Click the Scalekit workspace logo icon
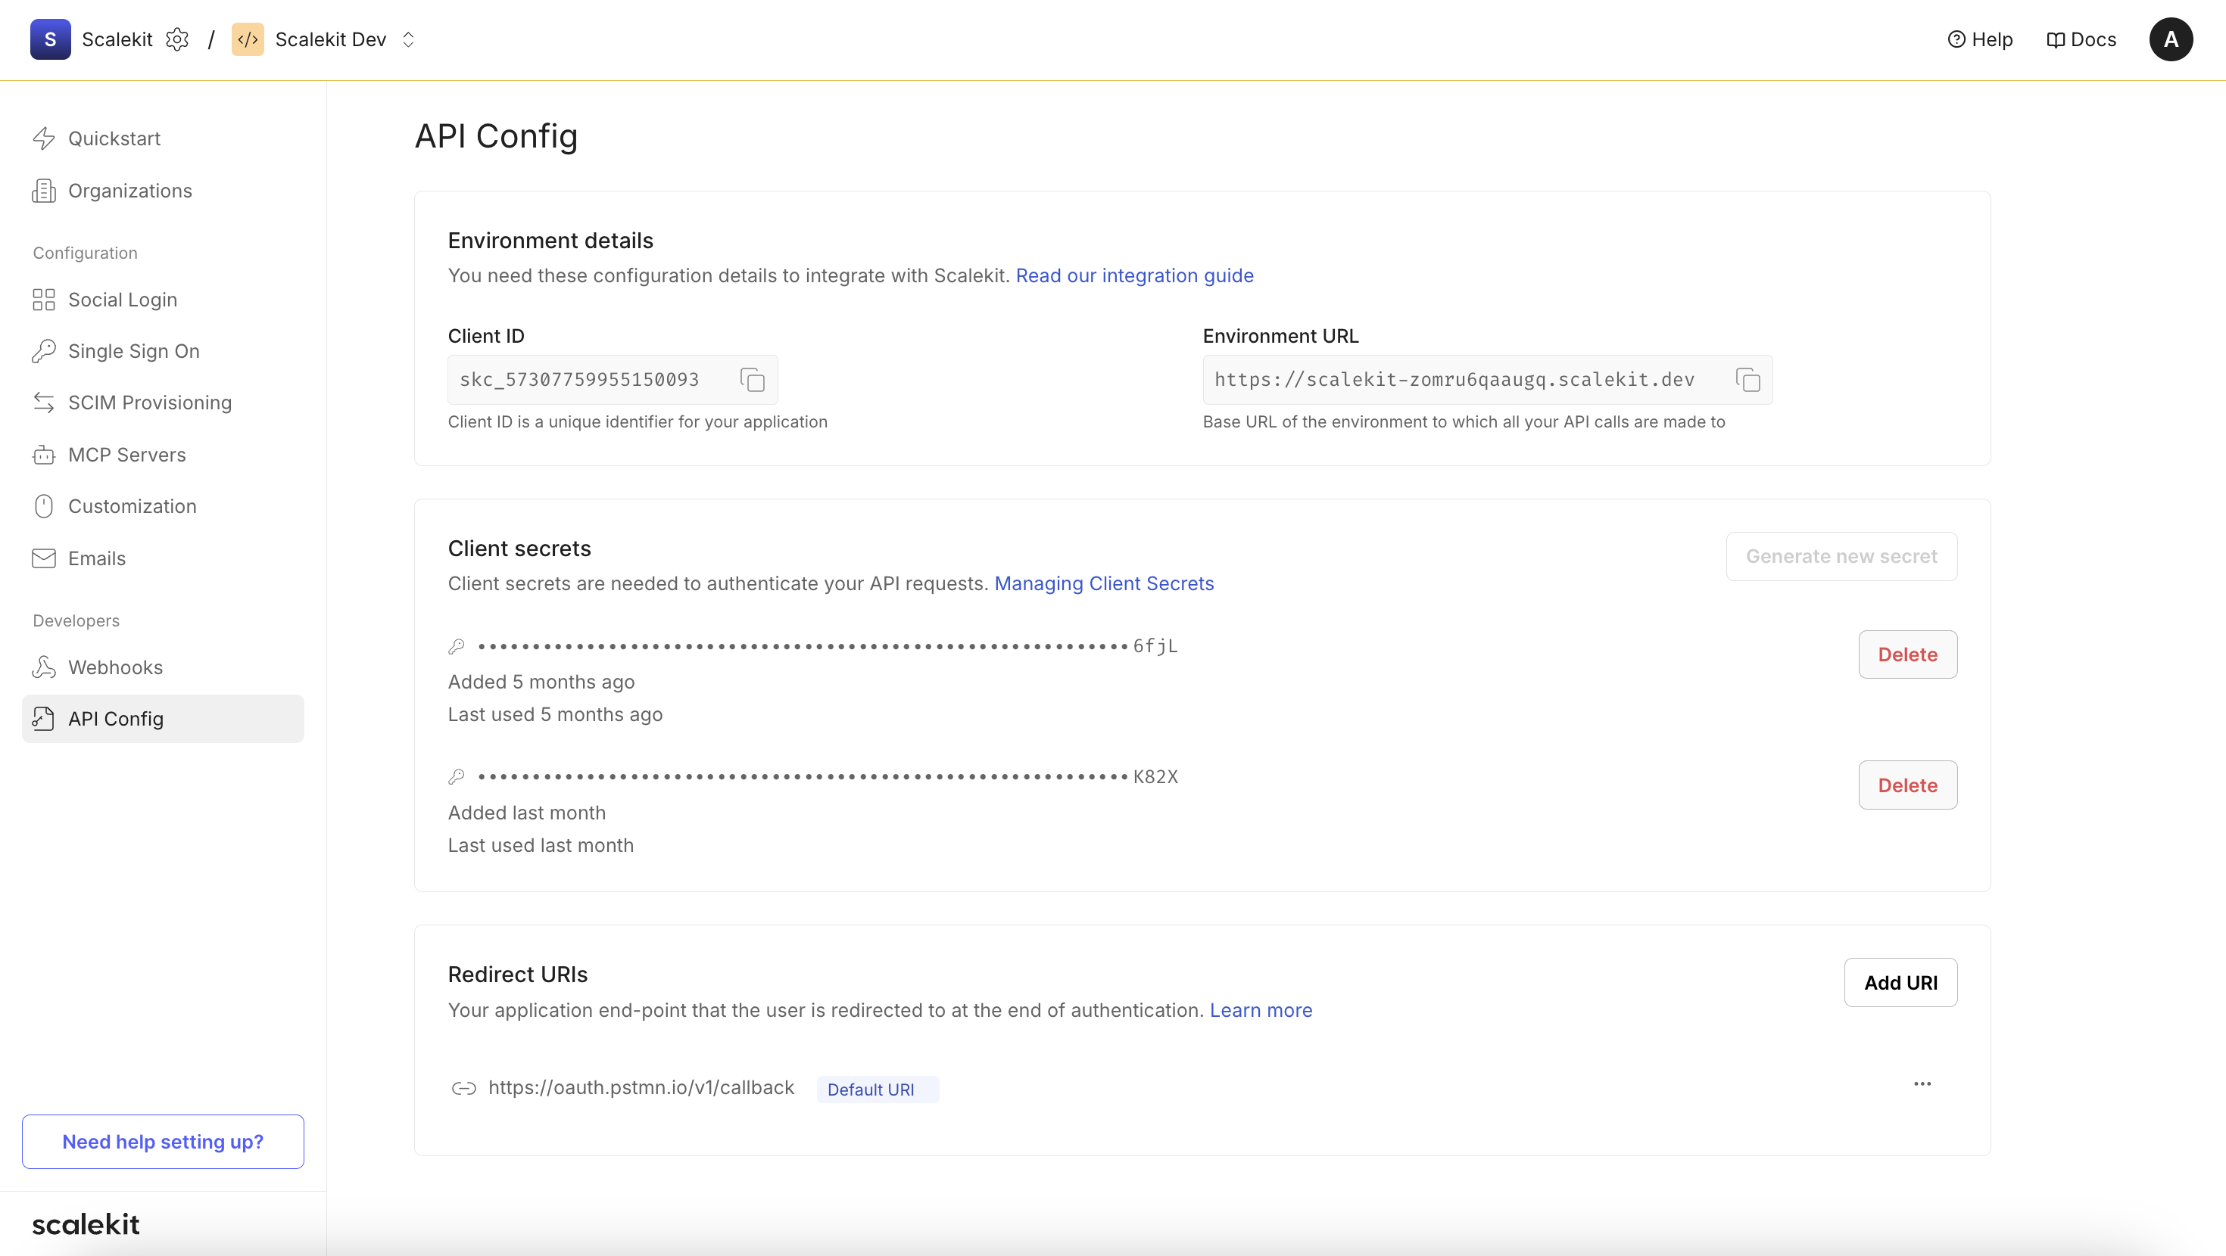Viewport: 2226px width, 1256px height. (x=50, y=40)
